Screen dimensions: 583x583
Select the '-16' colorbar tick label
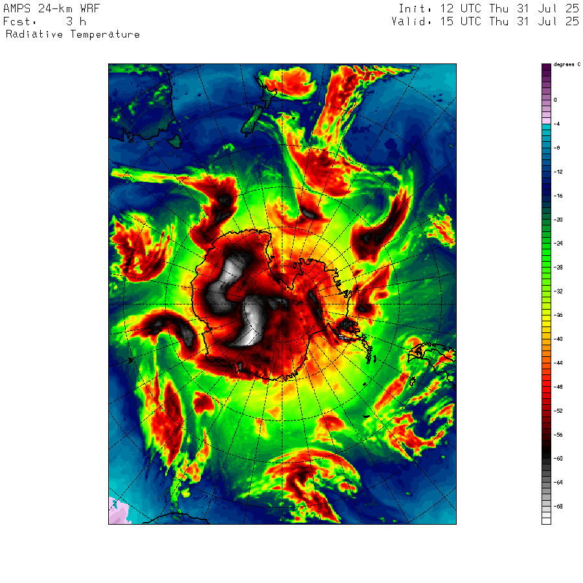(558, 196)
